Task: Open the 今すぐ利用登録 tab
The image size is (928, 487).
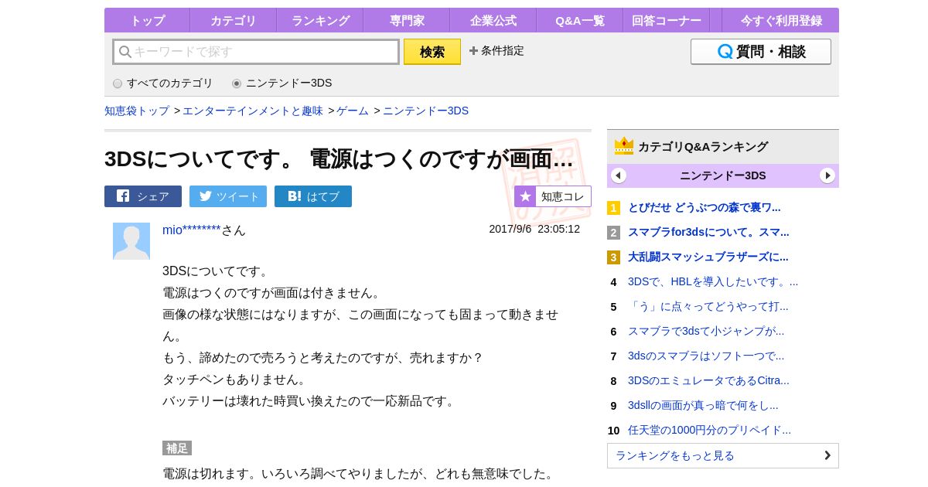Action: [780, 20]
